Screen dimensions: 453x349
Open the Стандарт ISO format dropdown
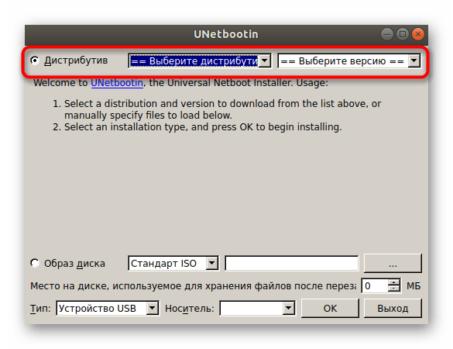[173, 264]
